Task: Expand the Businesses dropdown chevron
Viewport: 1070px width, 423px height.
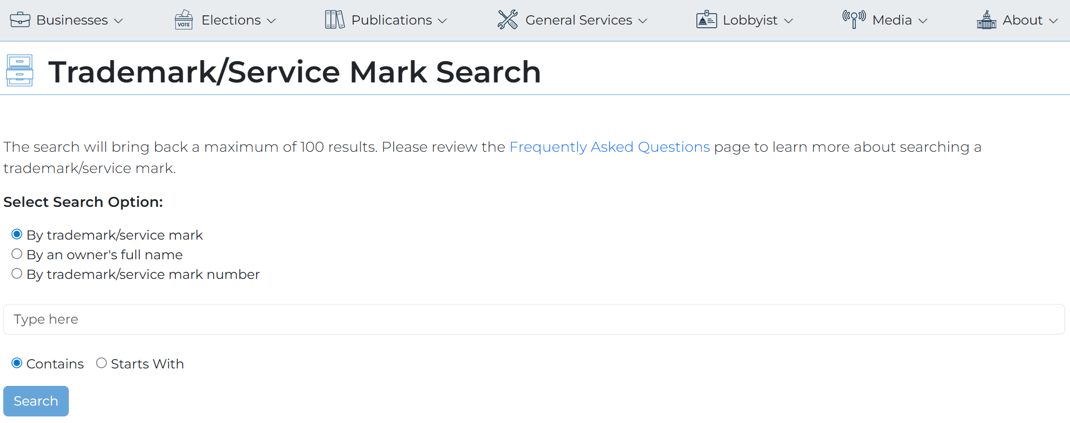Action: click(118, 21)
